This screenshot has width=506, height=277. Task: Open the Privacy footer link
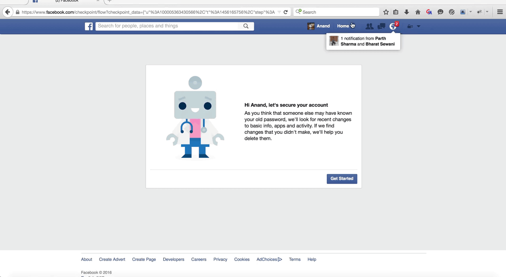coord(220,260)
